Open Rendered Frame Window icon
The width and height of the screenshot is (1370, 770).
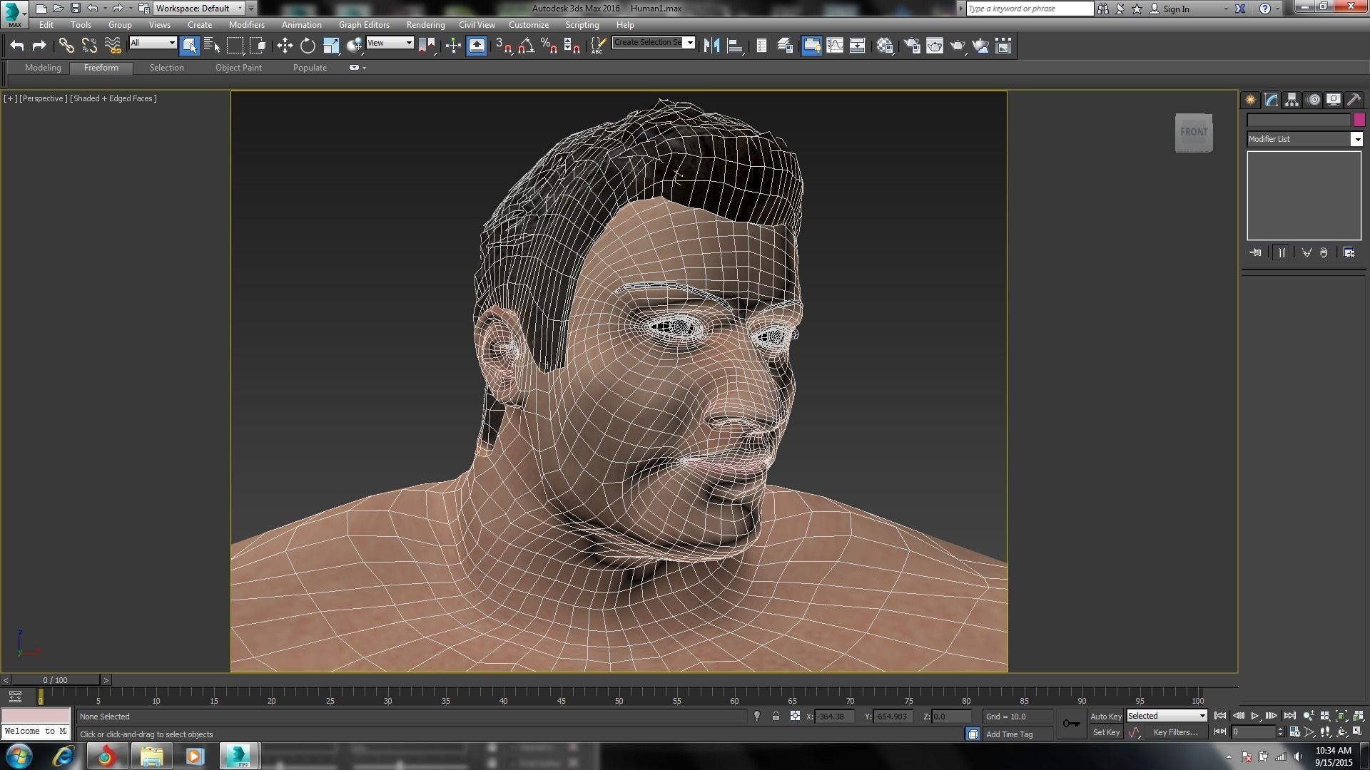[x=934, y=46]
